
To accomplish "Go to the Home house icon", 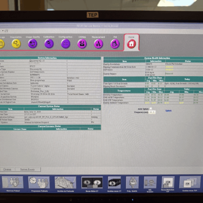I will (131, 44).
